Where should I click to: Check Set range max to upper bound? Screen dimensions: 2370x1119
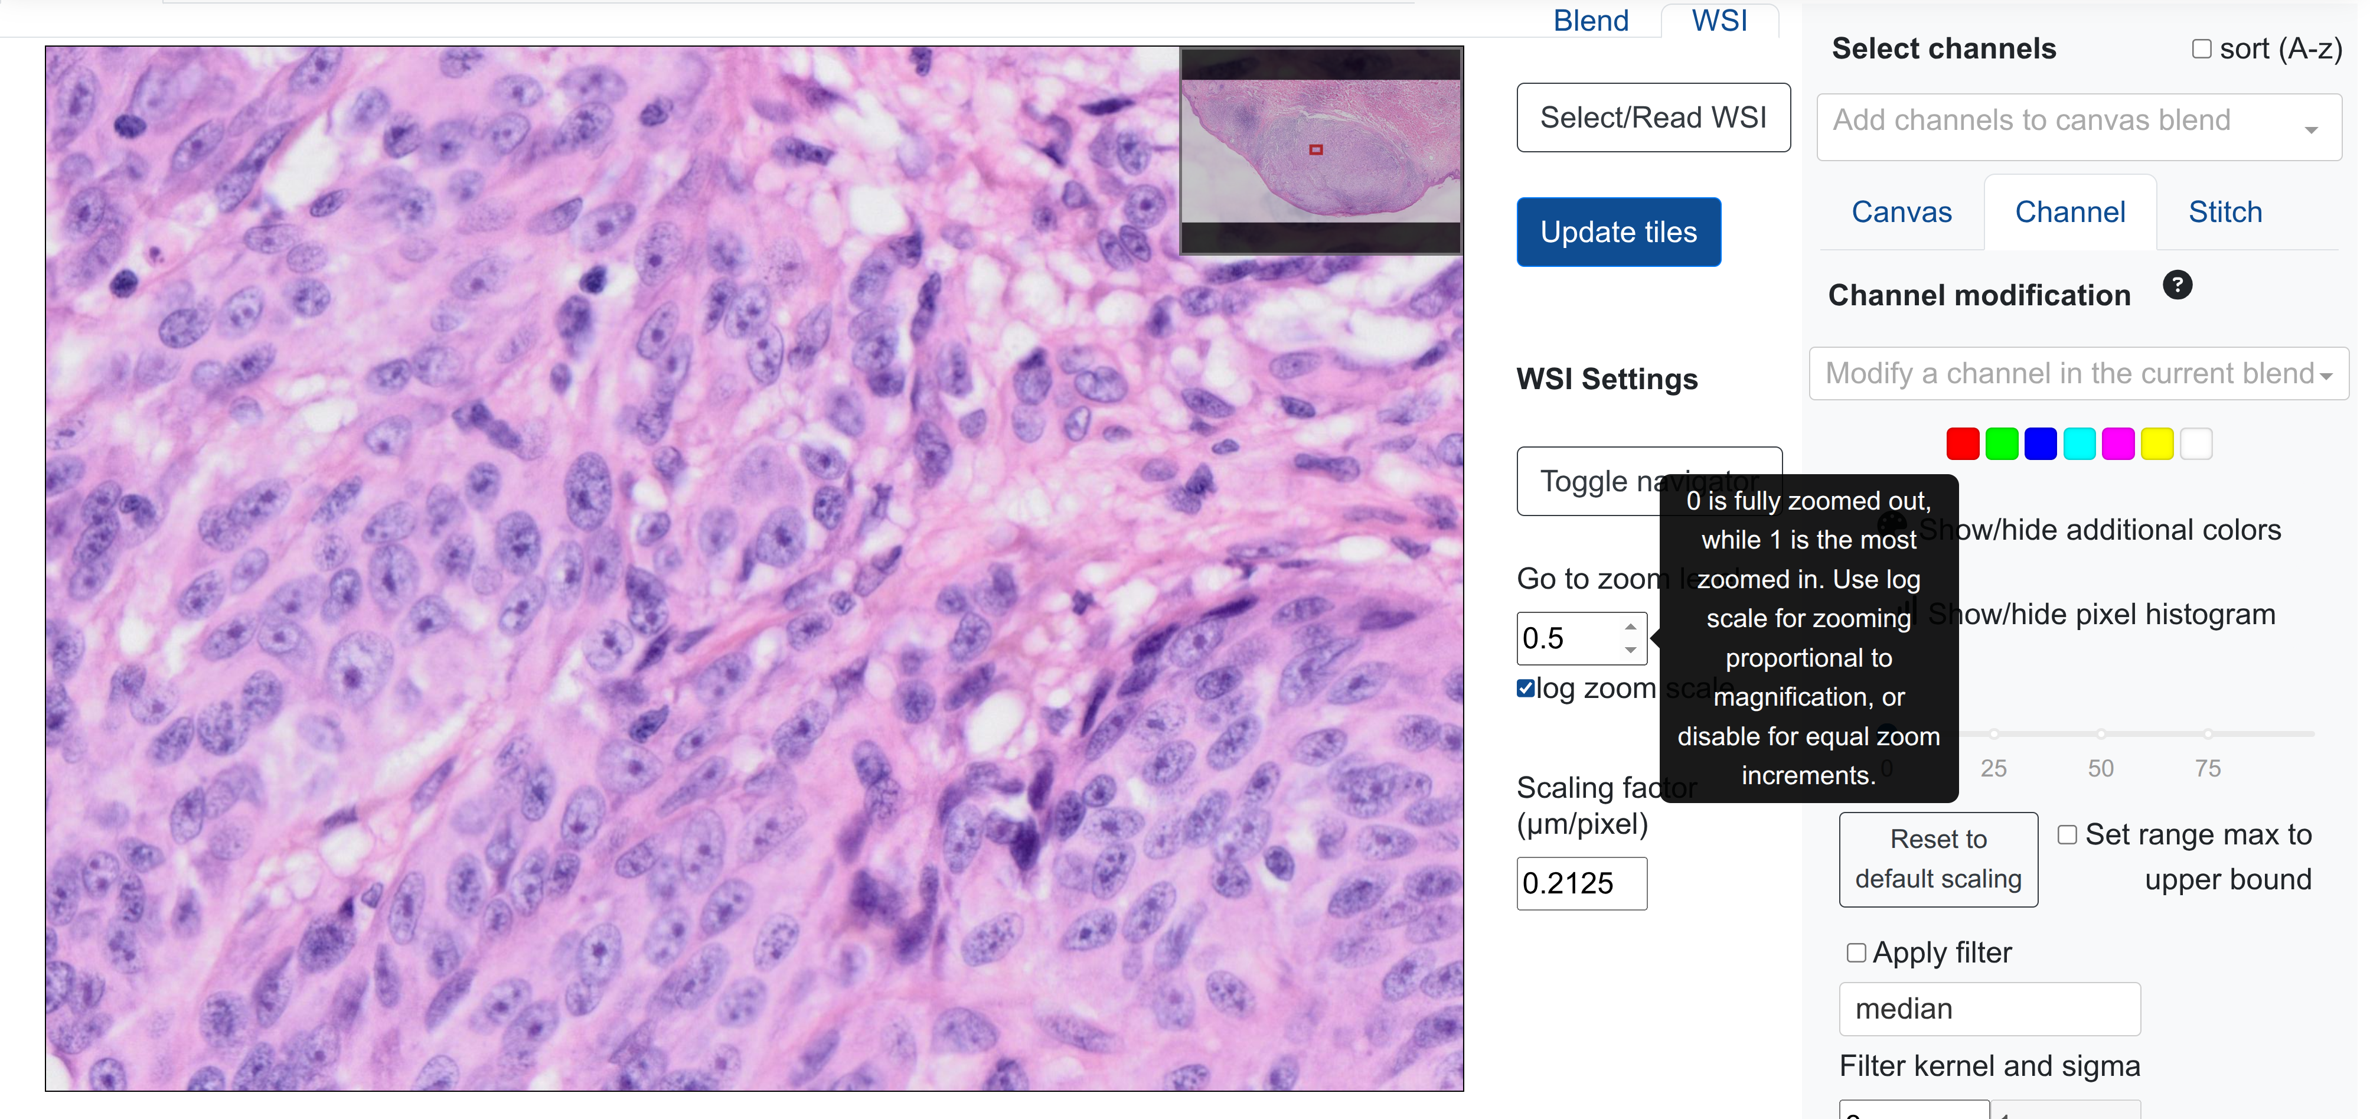(2067, 834)
